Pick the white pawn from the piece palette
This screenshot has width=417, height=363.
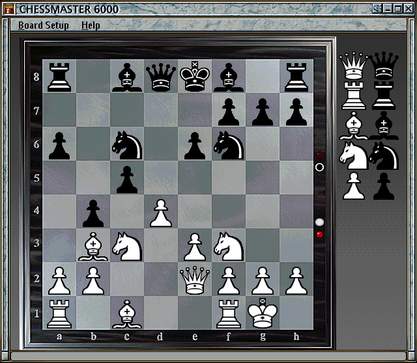click(x=353, y=186)
